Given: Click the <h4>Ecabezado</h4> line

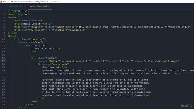Looking at the screenshot, I should click(55, 67).
